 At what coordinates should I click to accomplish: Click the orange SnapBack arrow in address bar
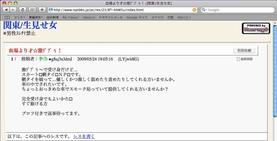tap(194, 10)
